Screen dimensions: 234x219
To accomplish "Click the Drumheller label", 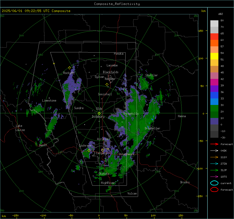I will [152, 128].
